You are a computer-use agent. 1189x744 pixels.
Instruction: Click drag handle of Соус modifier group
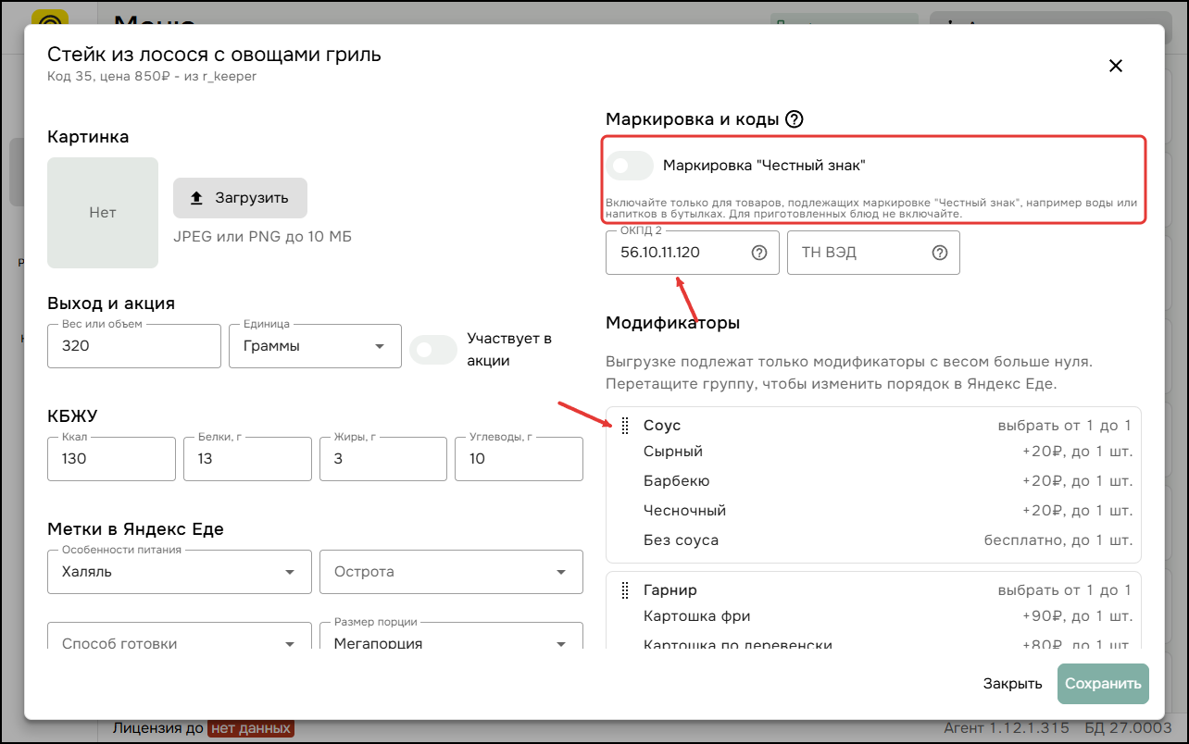(x=625, y=426)
